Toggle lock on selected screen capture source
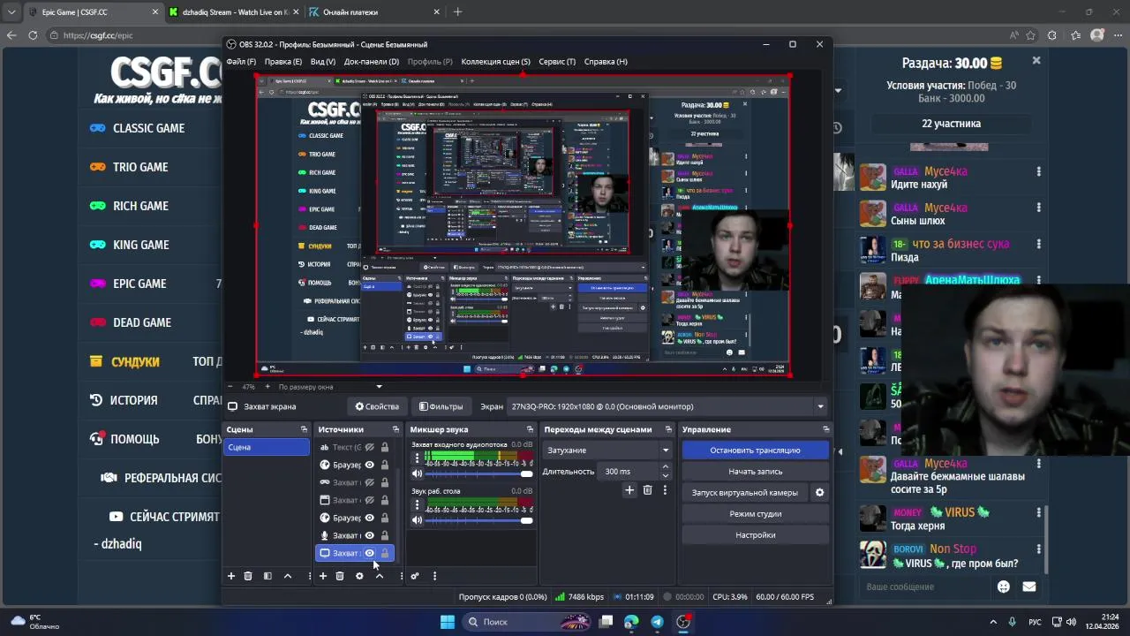The height and width of the screenshot is (636, 1130). [x=385, y=553]
